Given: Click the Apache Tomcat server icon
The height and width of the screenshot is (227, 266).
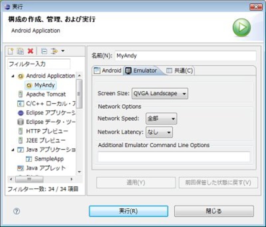Looking at the screenshot, I should coord(21,94).
